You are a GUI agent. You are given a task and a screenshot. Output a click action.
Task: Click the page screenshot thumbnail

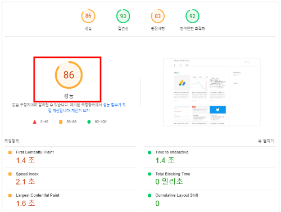coord(212,92)
